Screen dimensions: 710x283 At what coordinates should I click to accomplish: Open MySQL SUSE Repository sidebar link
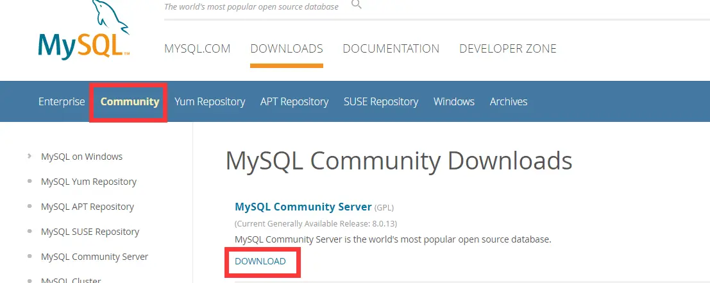(90, 232)
